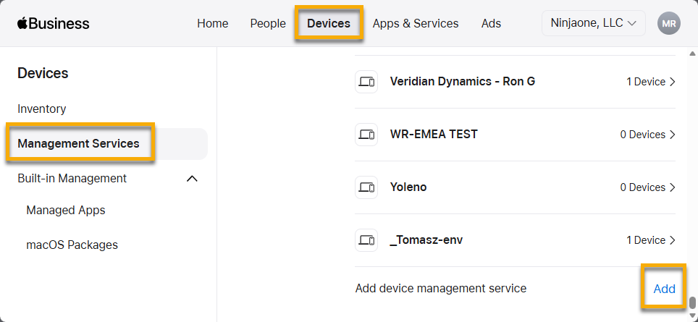The height and width of the screenshot is (322, 698).
Task: Click the Devices sidebar heading
Action: tap(43, 73)
